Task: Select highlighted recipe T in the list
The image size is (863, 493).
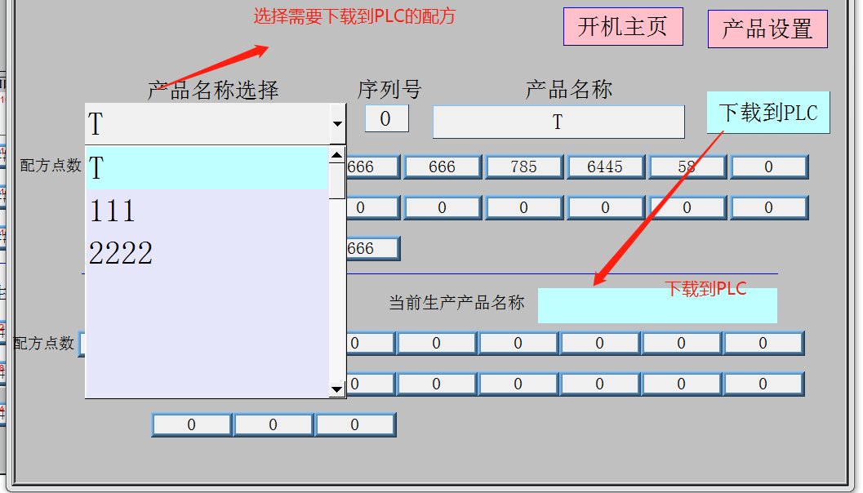Action: click(207, 168)
